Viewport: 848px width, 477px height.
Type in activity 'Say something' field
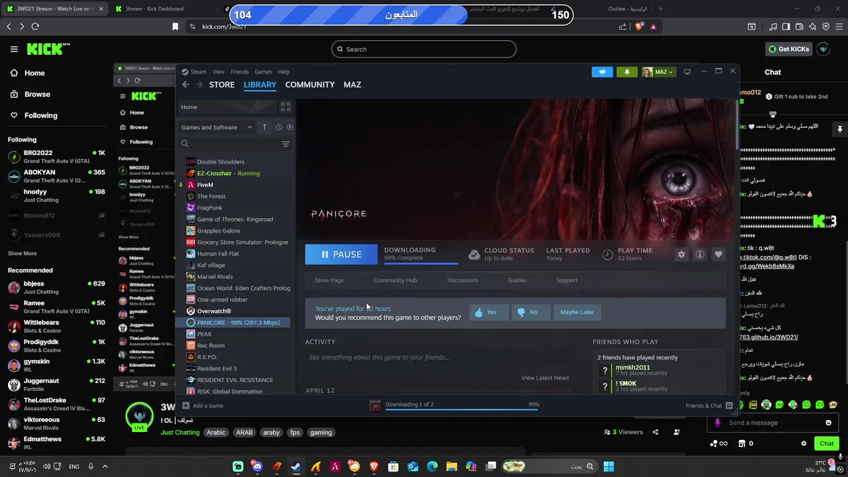(439, 357)
